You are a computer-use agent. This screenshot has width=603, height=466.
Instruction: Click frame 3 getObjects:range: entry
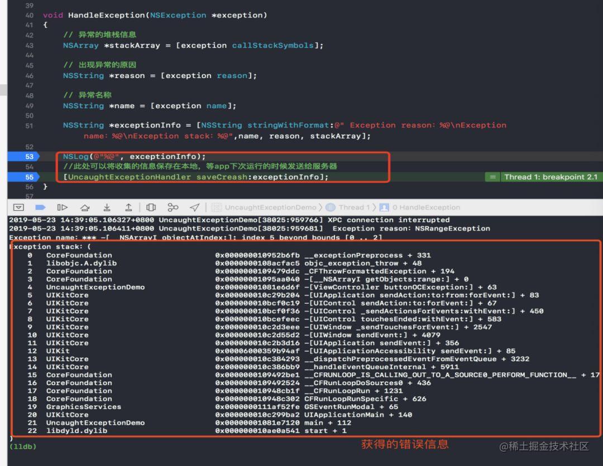pyautogui.click(x=248, y=279)
